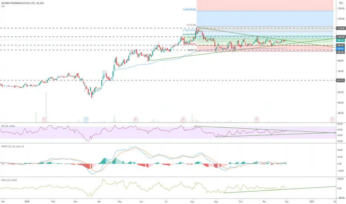Click the 0.618(1035.90) Fibonacci label
Viewport: 346px width, 204px height.
click(x=189, y=34)
